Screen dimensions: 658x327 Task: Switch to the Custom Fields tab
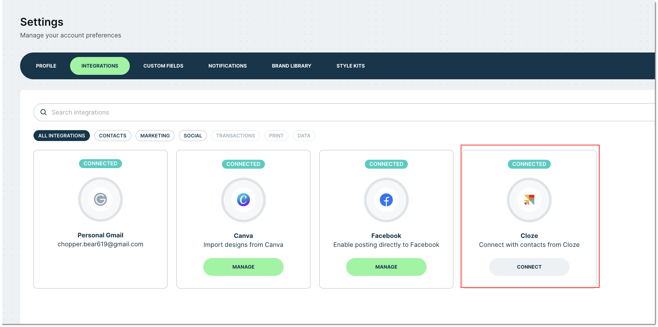pyautogui.click(x=163, y=66)
